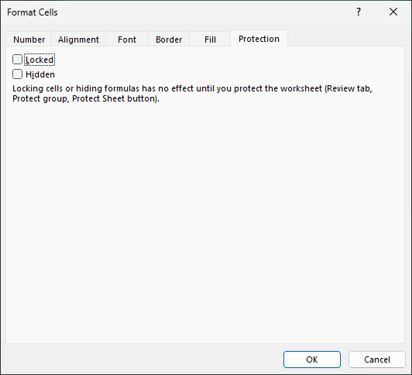This screenshot has width=412, height=375.
Task: Go to the Font tab
Action: 127,40
